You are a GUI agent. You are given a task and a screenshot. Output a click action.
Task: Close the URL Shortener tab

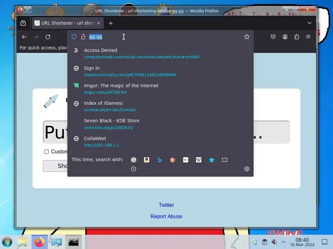[x=99, y=23]
